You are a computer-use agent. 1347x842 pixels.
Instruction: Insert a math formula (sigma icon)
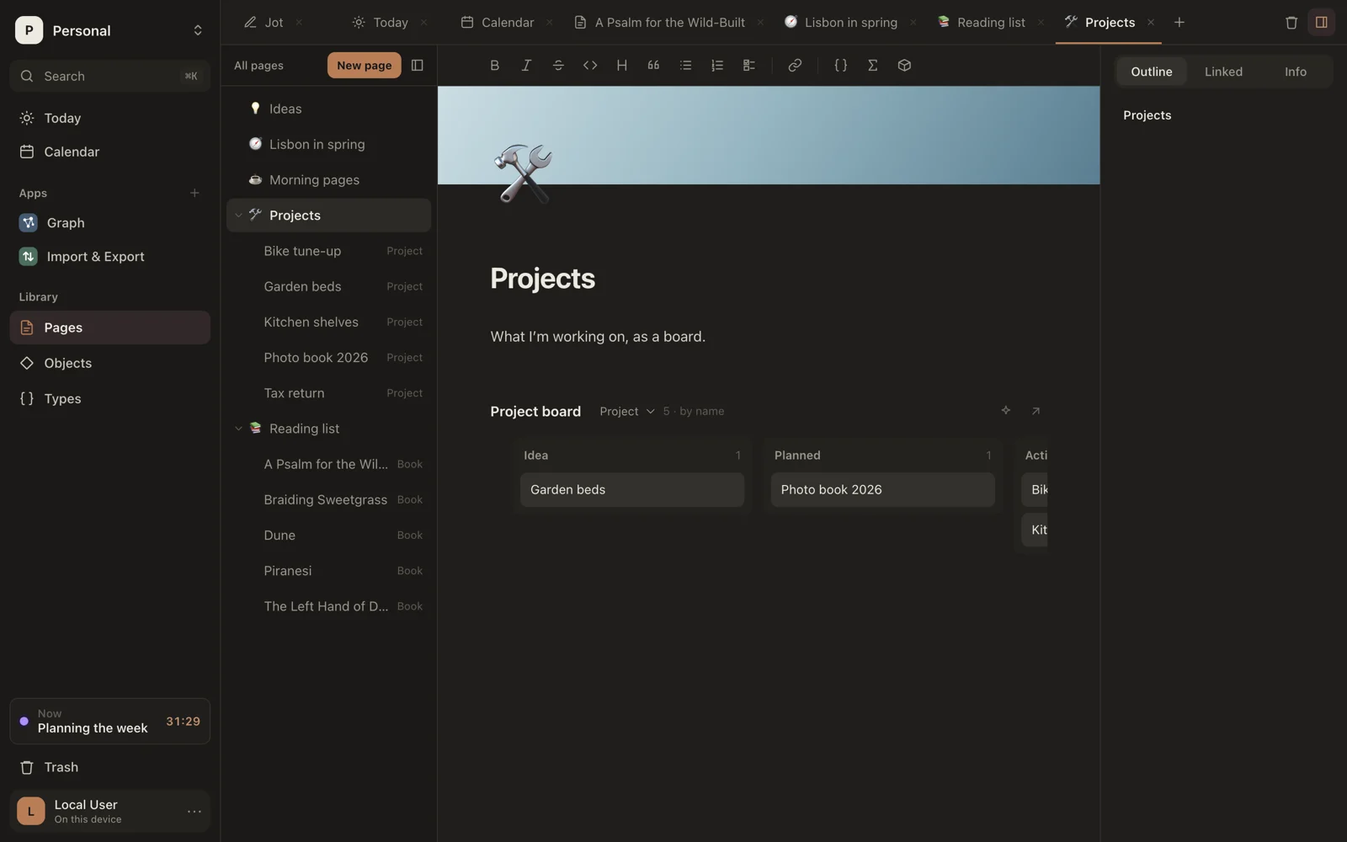click(872, 66)
